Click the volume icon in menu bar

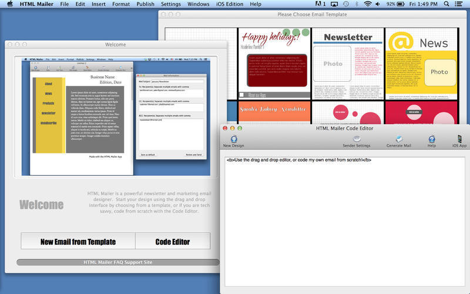[x=378, y=4]
